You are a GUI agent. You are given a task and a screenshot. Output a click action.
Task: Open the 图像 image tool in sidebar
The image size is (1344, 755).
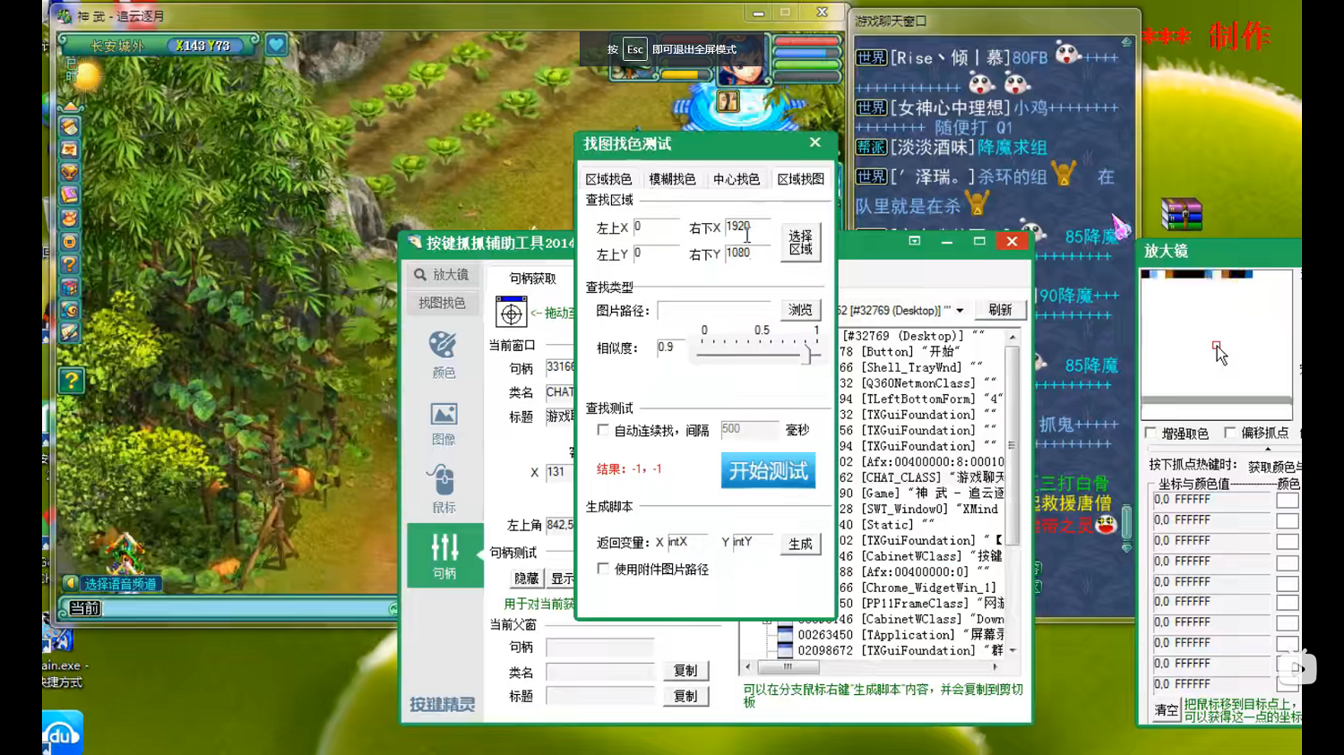click(444, 423)
